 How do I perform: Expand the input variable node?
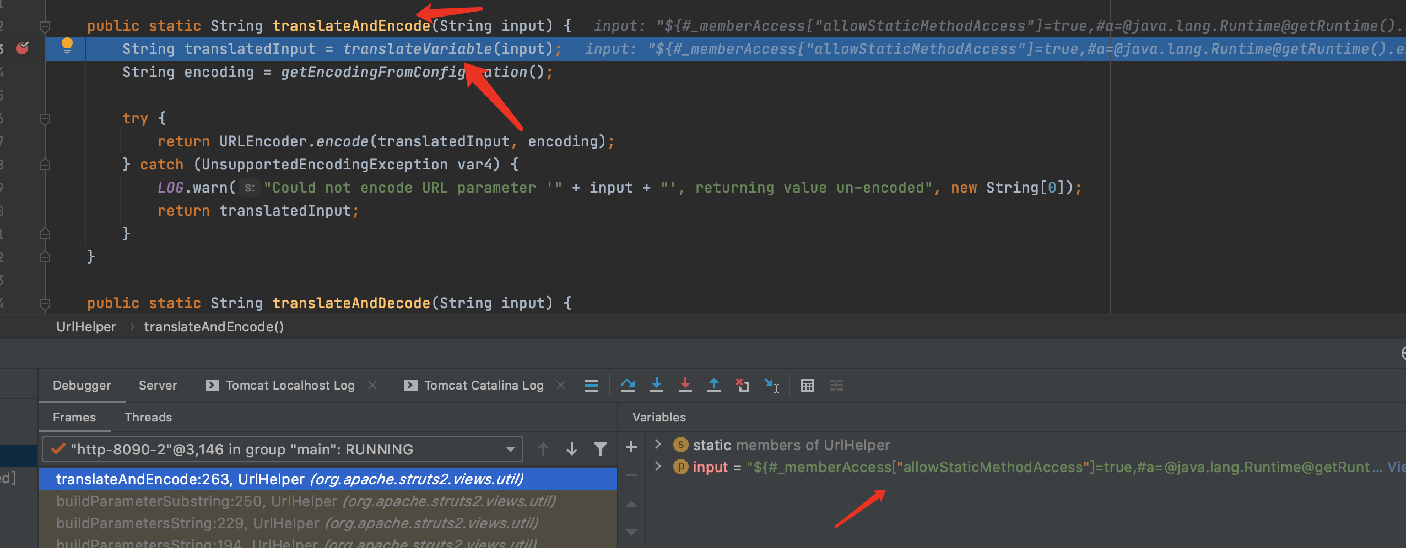[658, 466]
